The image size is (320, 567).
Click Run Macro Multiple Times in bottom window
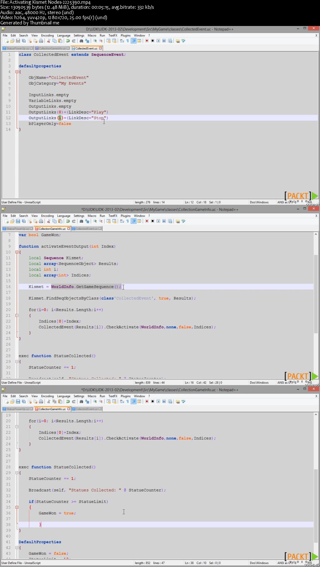tap(164, 402)
